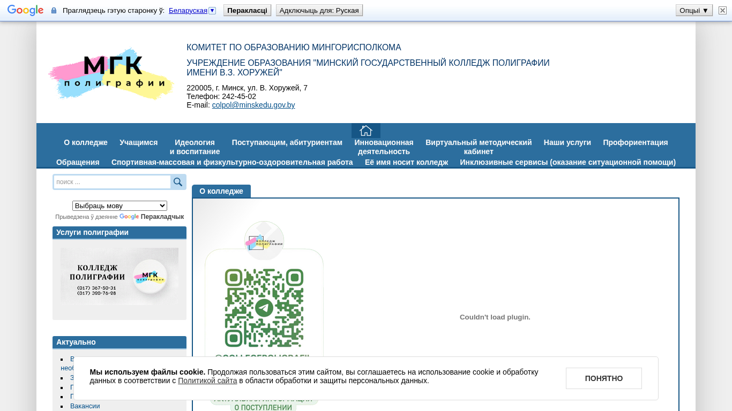The image size is (732, 411).
Task: Expand the Выбраць мову language selector
Action: pos(119,205)
